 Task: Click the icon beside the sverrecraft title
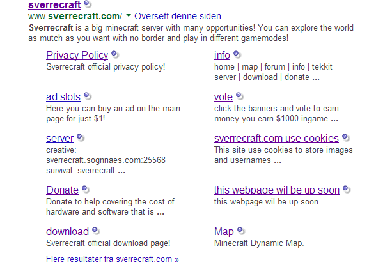(x=88, y=4)
